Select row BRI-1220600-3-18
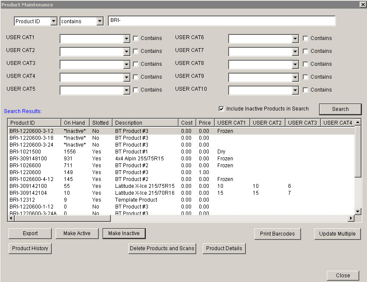Screen dimensions: 367x282 click(182, 138)
